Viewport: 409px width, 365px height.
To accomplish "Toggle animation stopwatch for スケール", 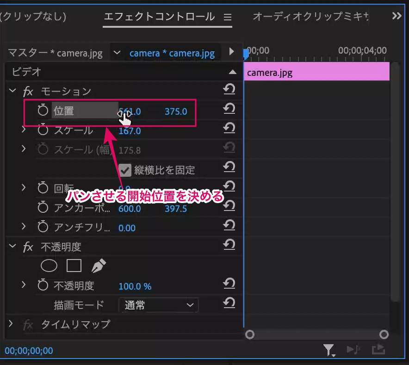I will click(x=43, y=130).
